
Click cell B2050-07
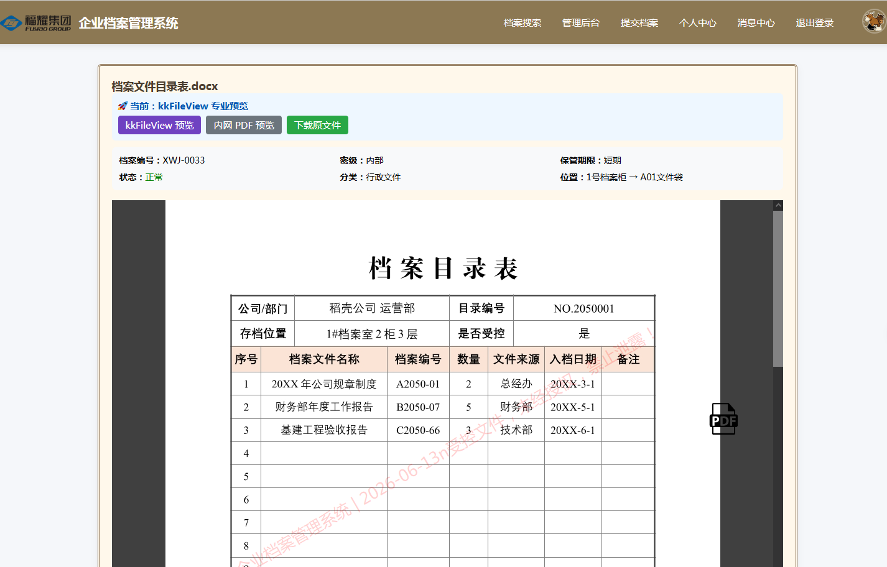pos(418,407)
